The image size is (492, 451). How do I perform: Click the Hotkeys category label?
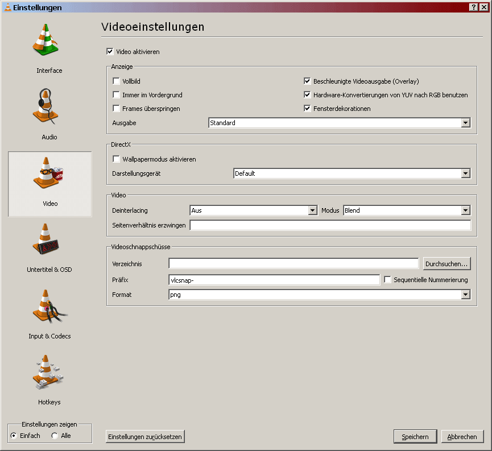(49, 402)
